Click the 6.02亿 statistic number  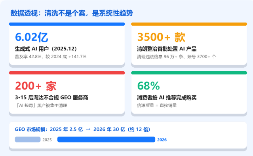31,37
